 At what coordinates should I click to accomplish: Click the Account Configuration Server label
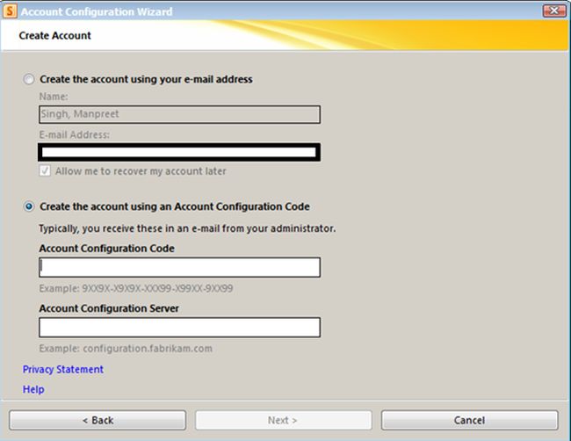109,308
